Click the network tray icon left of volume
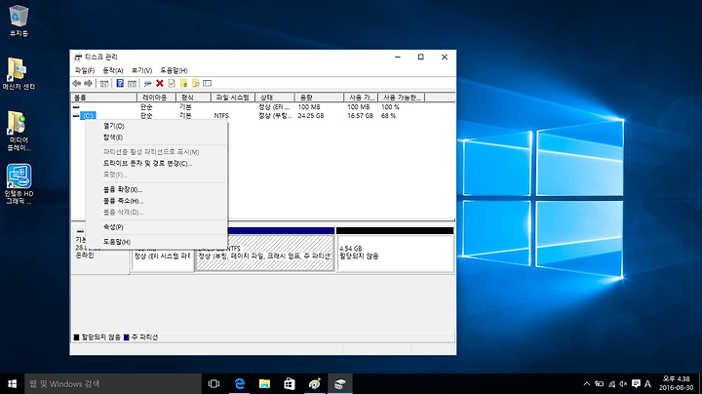This screenshot has width=702, height=394. [611, 383]
